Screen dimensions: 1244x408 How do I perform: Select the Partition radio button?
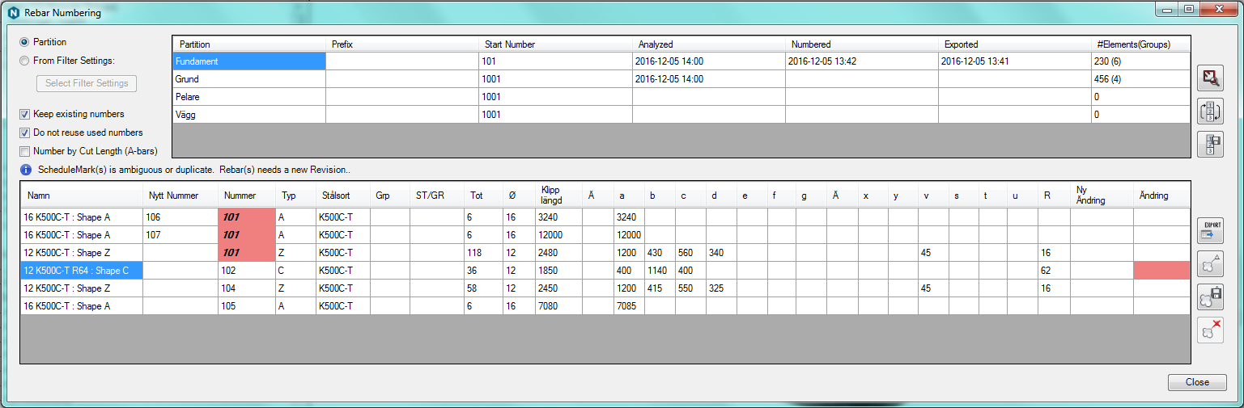tap(24, 42)
